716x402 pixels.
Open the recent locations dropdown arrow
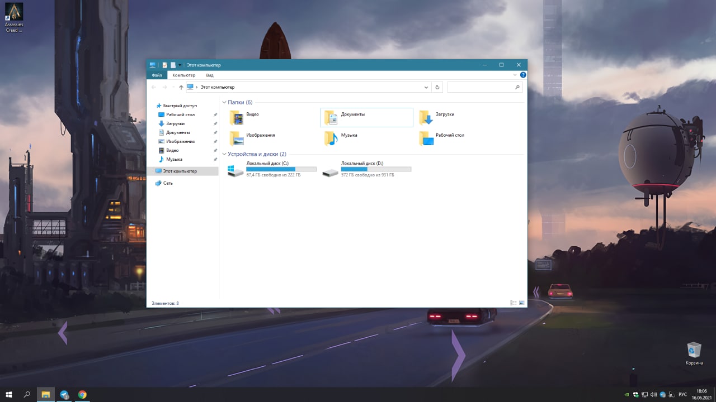tap(173, 87)
